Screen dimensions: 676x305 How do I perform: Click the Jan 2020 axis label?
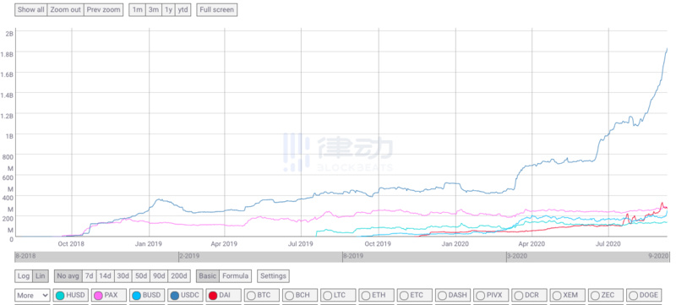[455, 244]
